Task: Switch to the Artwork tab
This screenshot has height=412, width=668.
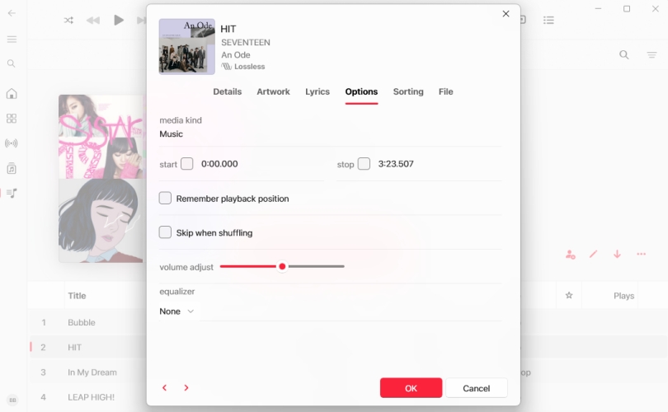Action: coord(273,91)
